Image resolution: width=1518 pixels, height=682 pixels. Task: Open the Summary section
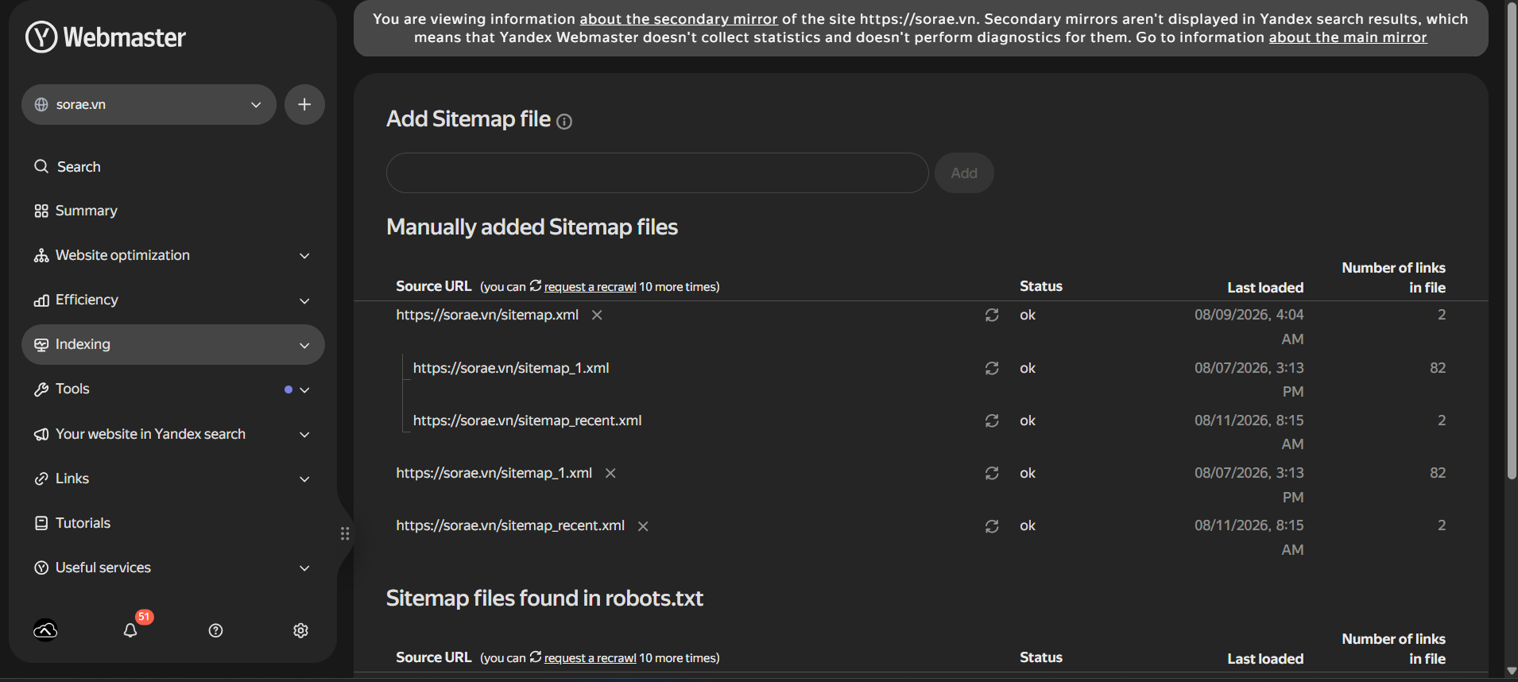tap(86, 211)
